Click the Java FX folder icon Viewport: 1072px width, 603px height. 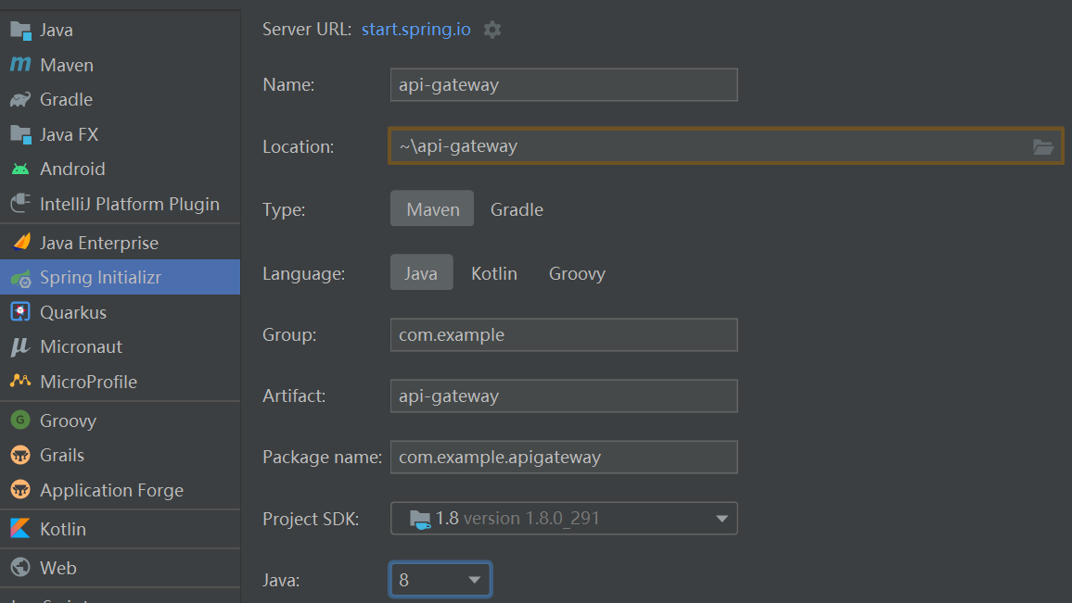(20, 134)
